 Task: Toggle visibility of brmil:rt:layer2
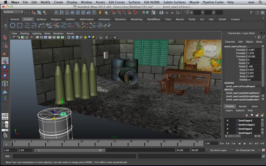[227, 125]
